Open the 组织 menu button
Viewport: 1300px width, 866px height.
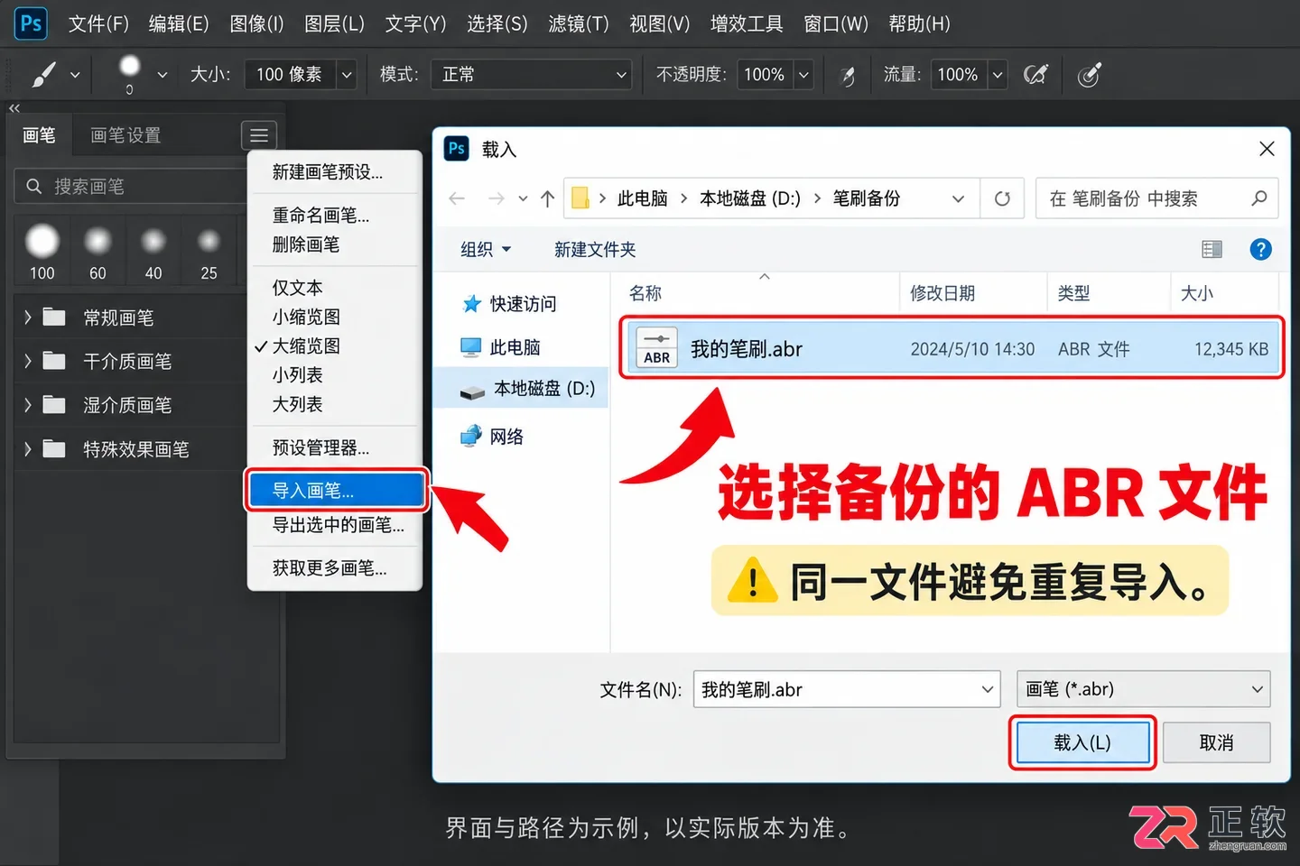(486, 249)
